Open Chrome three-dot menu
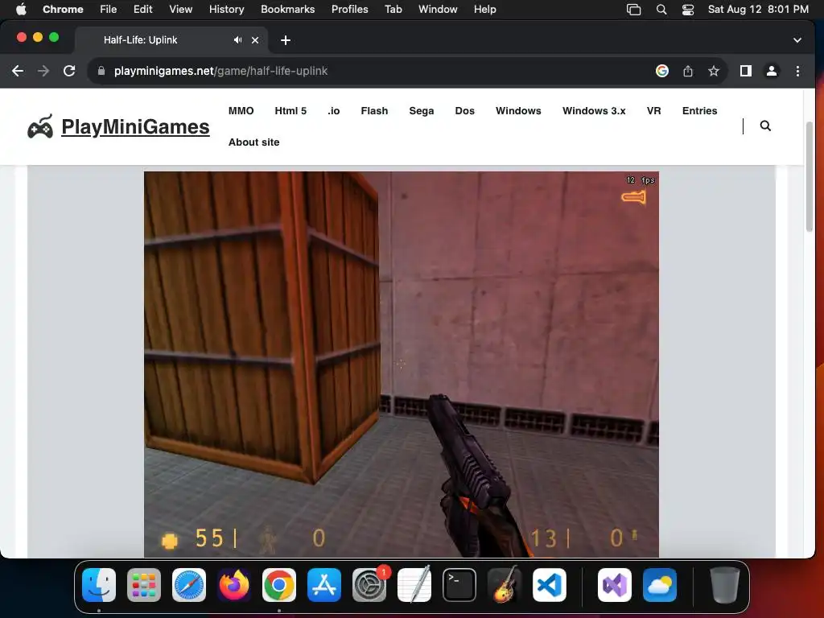This screenshot has height=618, width=824. (x=797, y=71)
